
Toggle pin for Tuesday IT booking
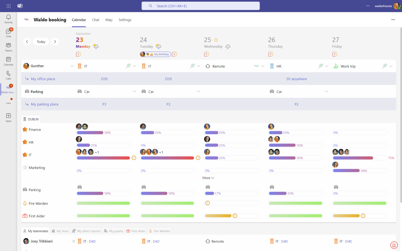point(192,66)
